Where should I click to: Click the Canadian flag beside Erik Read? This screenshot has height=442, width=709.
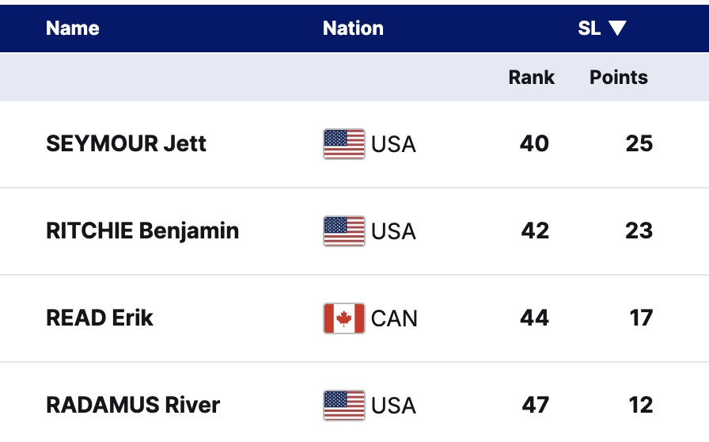[344, 318]
